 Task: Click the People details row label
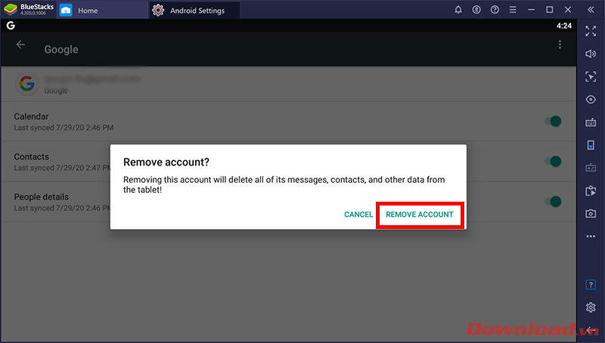[42, 197]
